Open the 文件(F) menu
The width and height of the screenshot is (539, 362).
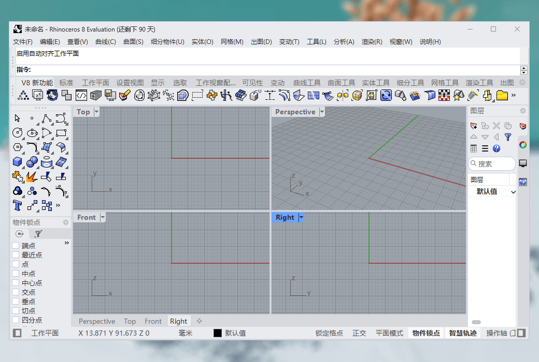click(x=23, y=41)
